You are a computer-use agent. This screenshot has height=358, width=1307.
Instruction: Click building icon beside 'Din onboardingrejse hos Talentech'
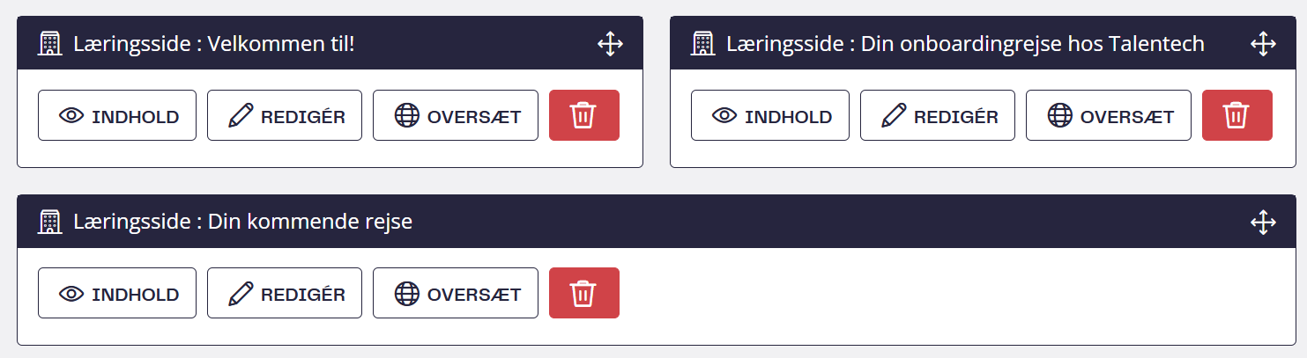[x=703, y=44]
